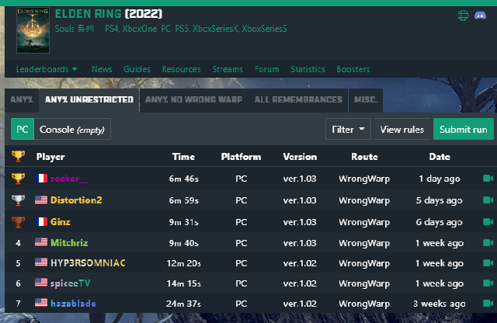Open the Forum page
The height and width of the screenshot is (323, 497).
pos(267,69)
